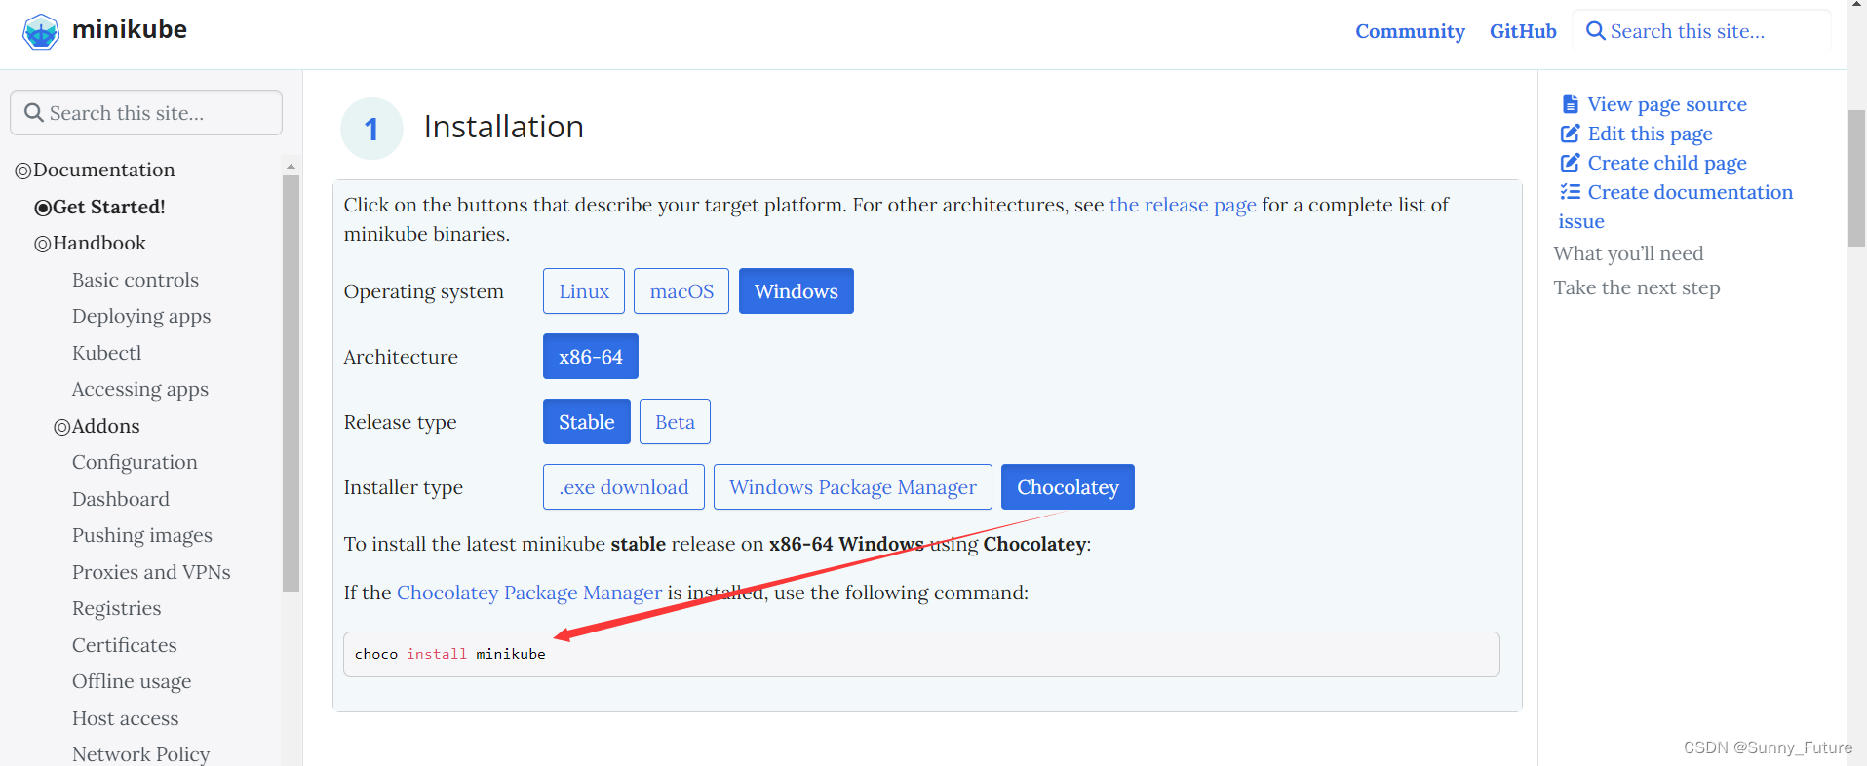Click the Create child page pencil icon
The height and width of the screenshot is (766, 1867).
tap(1570, 163)
